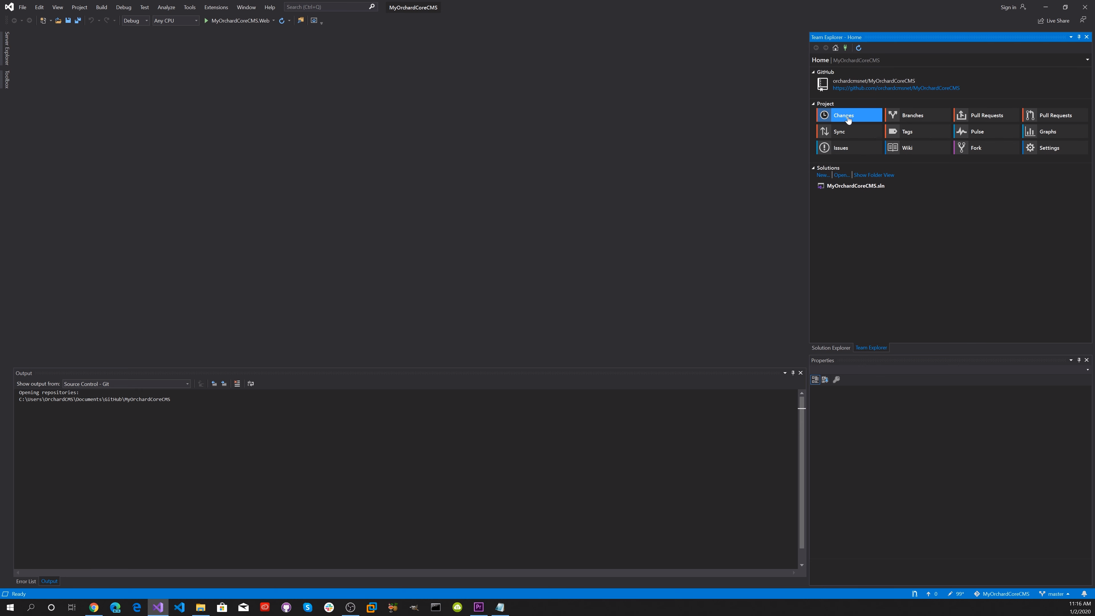
Task: Open the Pulse tile
Action: (986, 131)
